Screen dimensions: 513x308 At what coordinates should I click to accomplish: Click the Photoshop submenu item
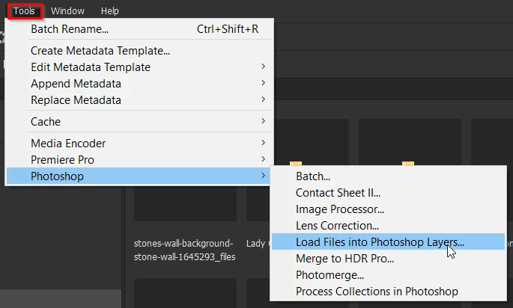pos(140,176)
